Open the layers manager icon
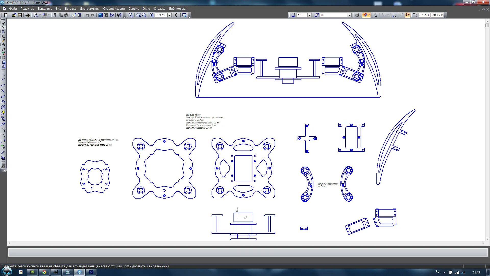The image size is (490, 276). click(x=317, y=15)
